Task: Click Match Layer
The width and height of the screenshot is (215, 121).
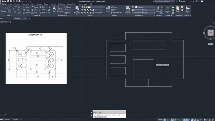Action: click(97, 13)
